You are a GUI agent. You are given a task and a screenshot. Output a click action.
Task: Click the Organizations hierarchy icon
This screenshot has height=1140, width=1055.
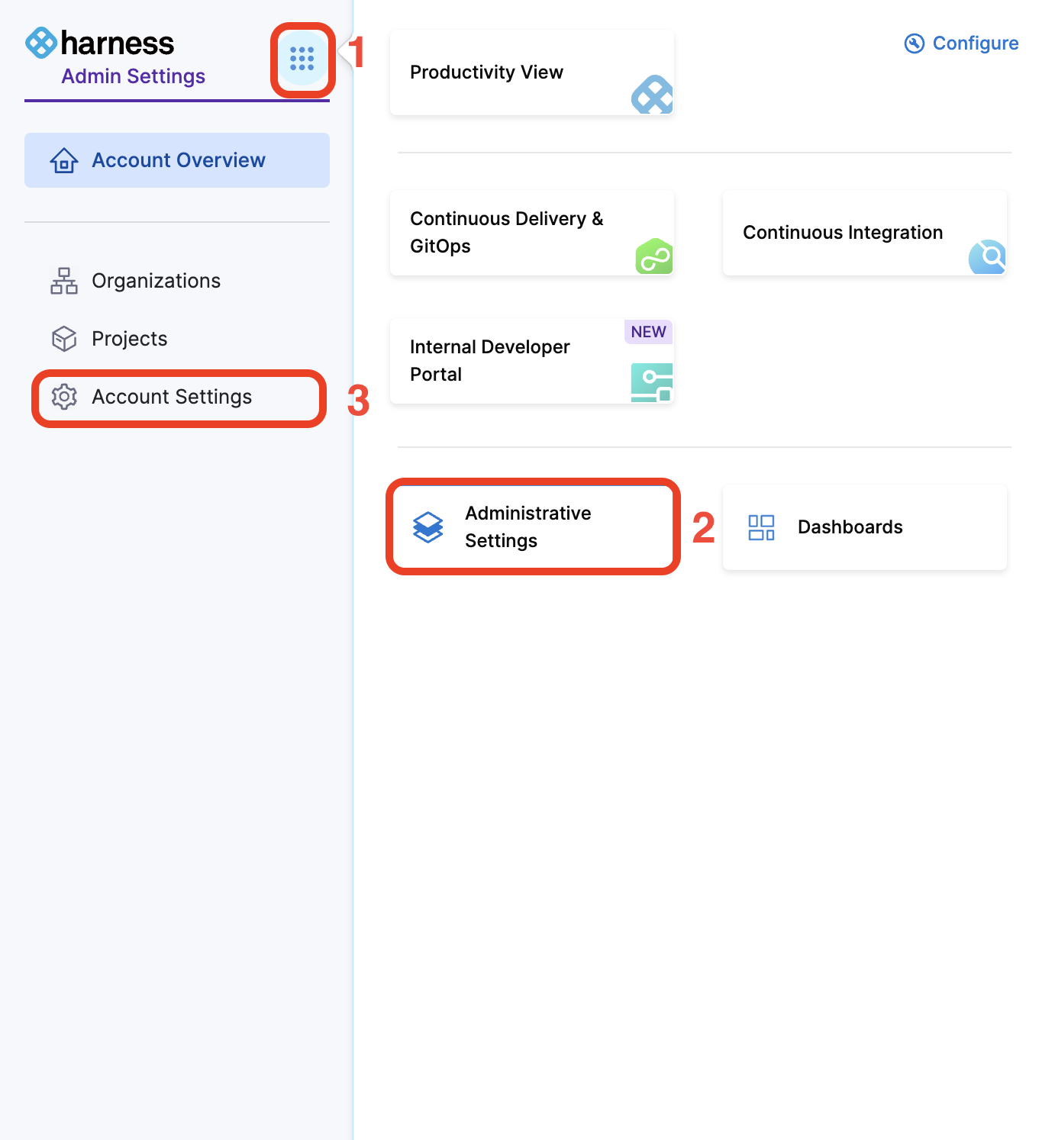tap(64, 281)
